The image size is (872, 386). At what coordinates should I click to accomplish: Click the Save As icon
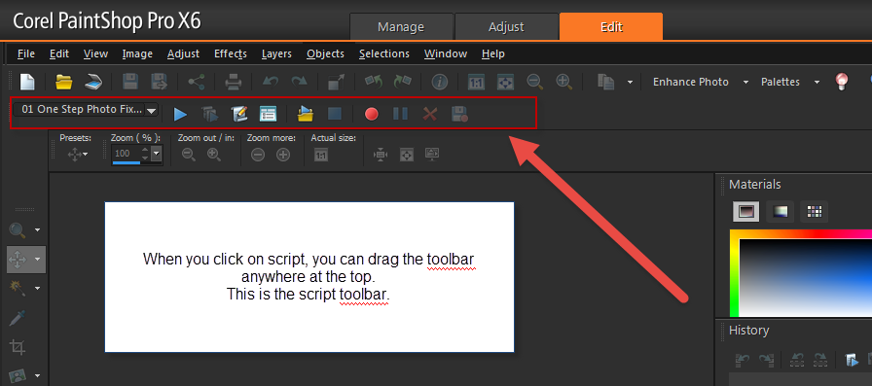pos(160,83)
